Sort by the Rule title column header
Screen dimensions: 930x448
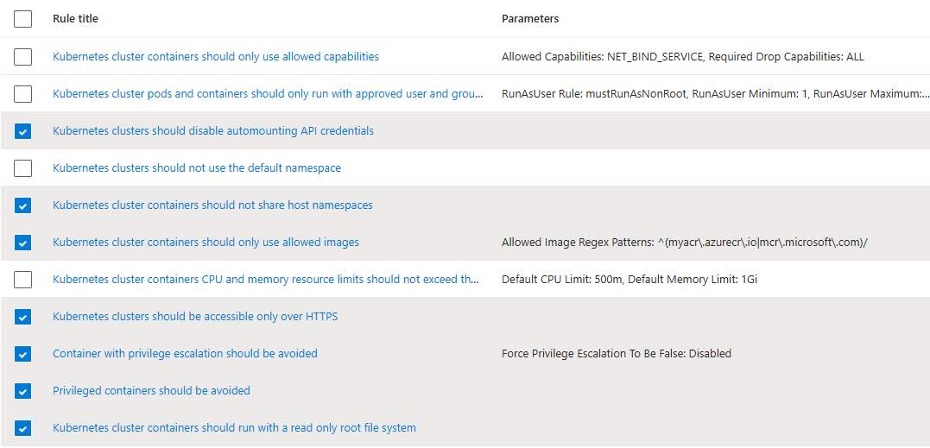tap(75, 19)
